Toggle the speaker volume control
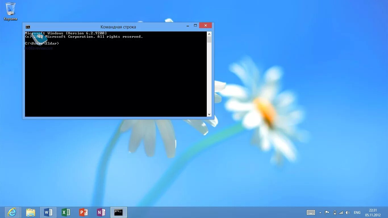 click(x=348, y=212)
